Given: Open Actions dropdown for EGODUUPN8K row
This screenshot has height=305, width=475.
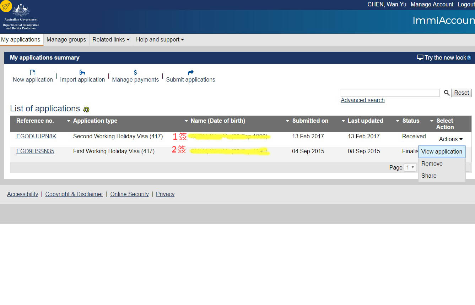Looking at the screenshot, I should (450, 139).
